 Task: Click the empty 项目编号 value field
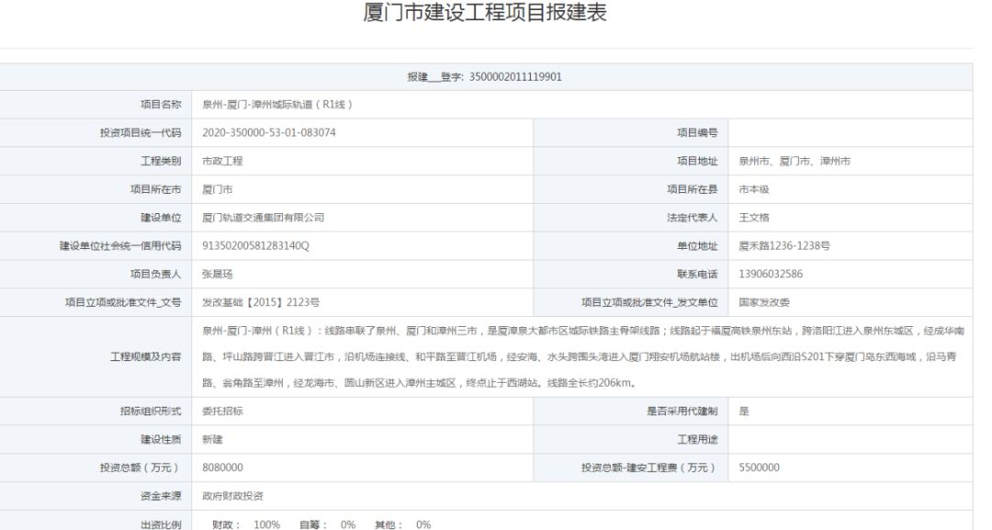click(x=850, y=132)
